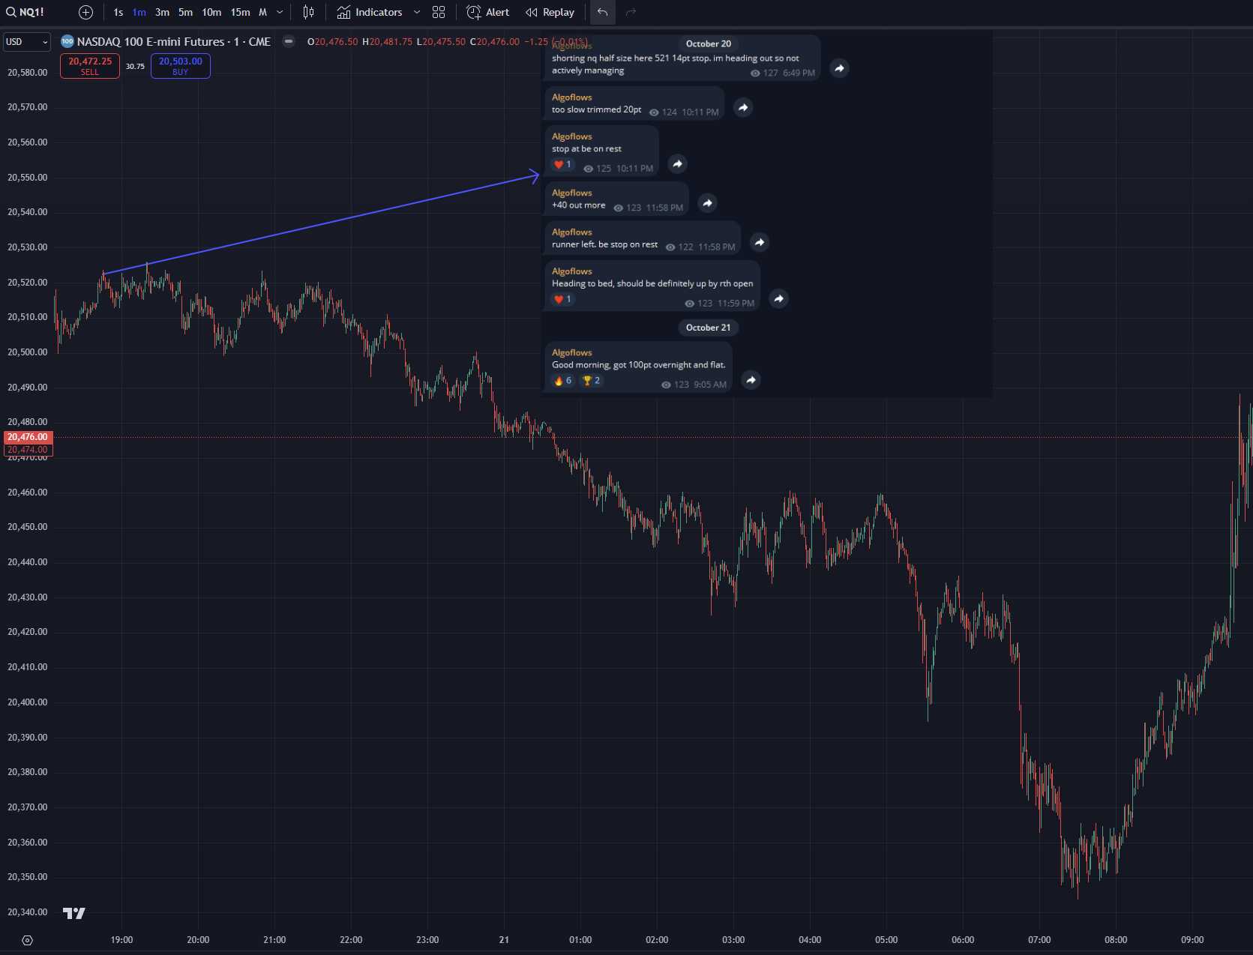The image size is (1253, 955).
Task: Select the 1m timeframe
Action: pyautogui.click(x=139, y=12)
